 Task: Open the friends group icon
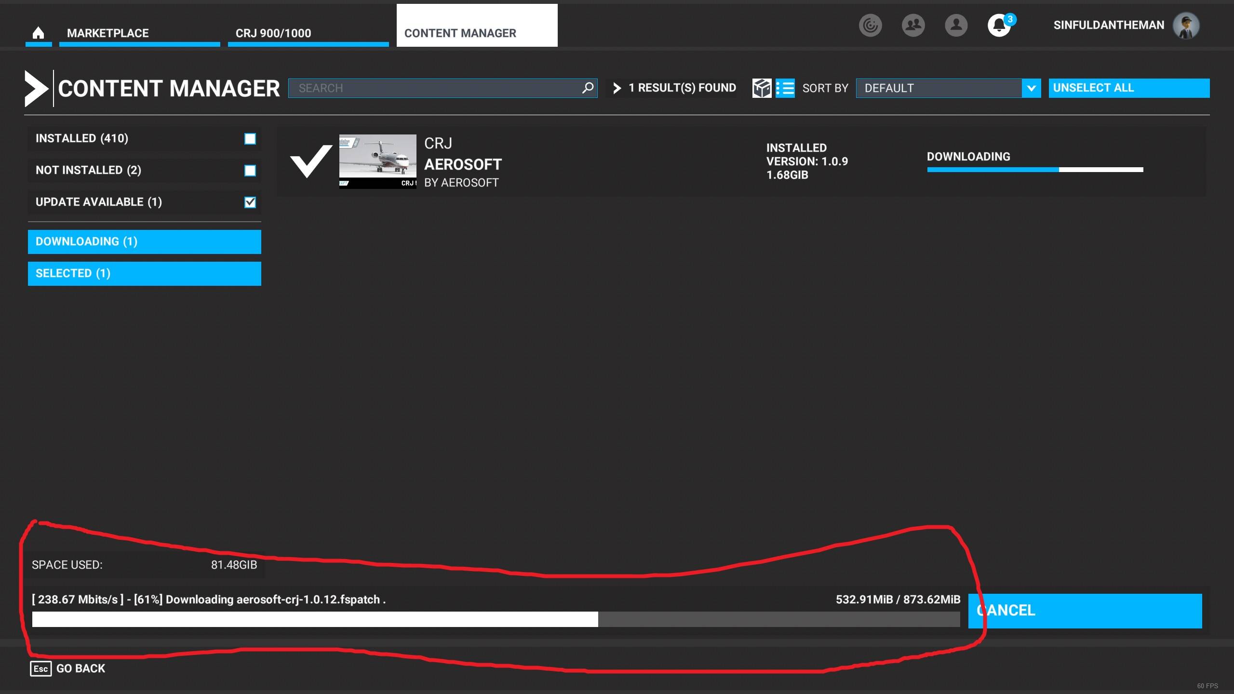coord(913,25)
